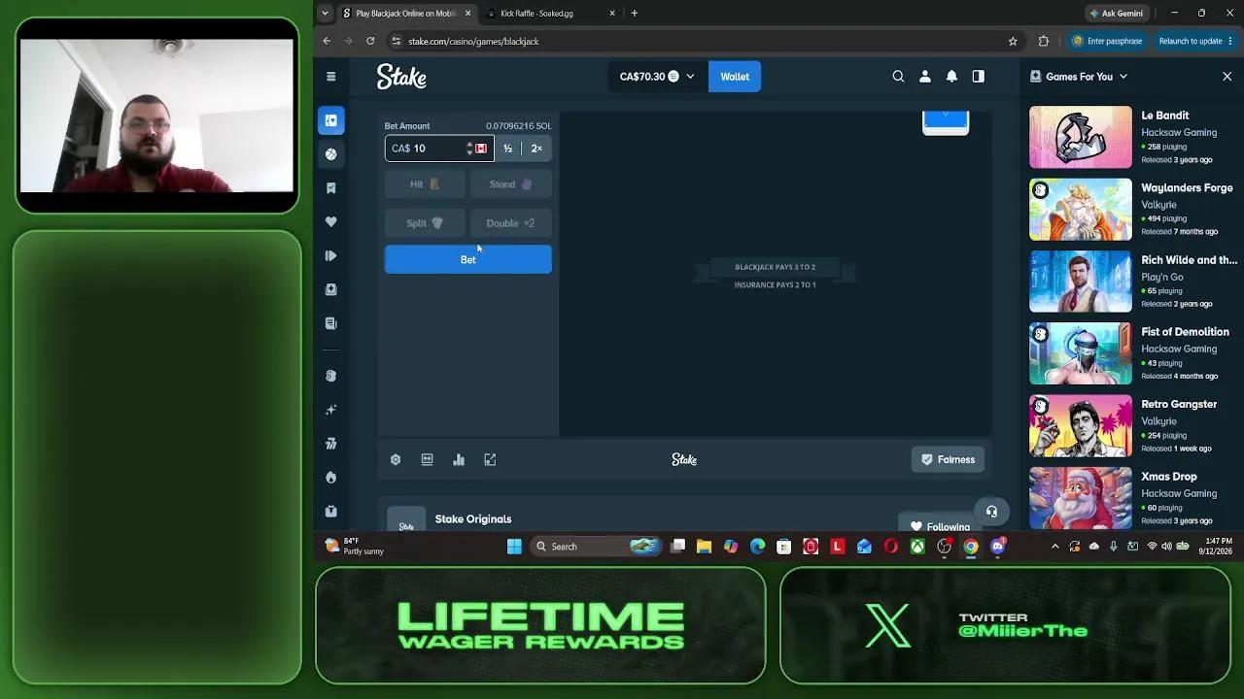Viewport: 1244px width, 699px height.
Task: Open Chrome extensions puzzle icon
Action: coord(1044,41)
